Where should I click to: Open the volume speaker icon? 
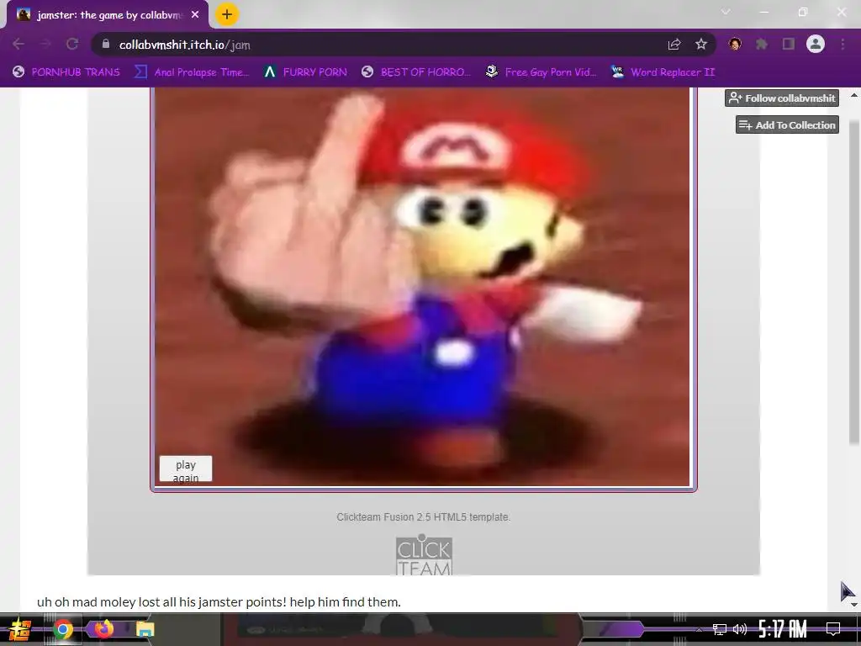tap(740, 629)
